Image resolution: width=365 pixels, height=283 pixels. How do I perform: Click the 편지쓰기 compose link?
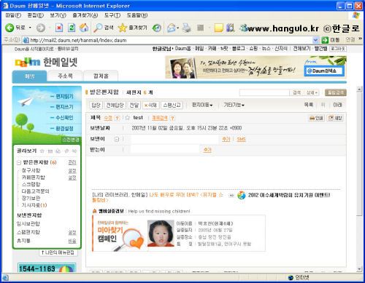click(x=64, y=107)
